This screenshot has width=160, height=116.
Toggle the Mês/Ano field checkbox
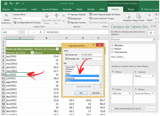tap(112, 45)
